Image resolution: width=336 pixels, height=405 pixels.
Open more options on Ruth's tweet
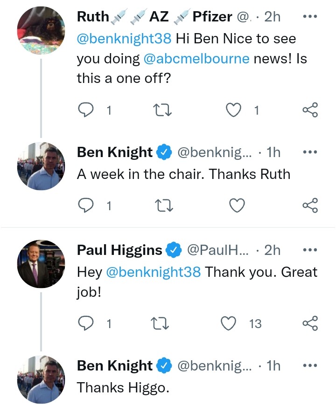tap(310, 17)
